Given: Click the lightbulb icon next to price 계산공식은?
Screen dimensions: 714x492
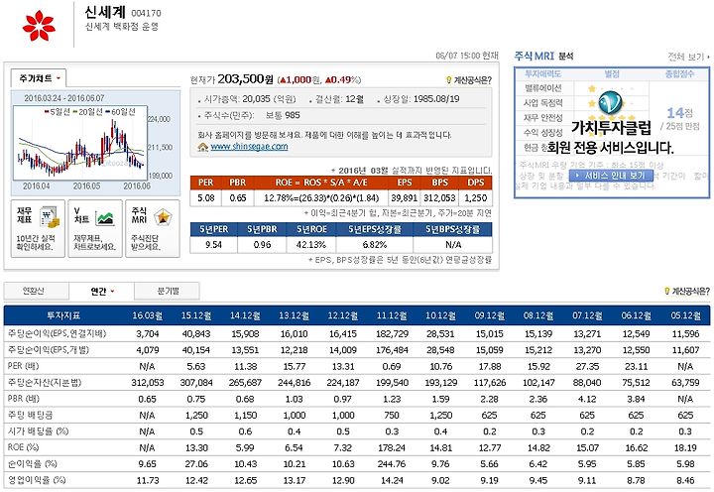Looking at the screenshot, I should [x=448, y=80].
